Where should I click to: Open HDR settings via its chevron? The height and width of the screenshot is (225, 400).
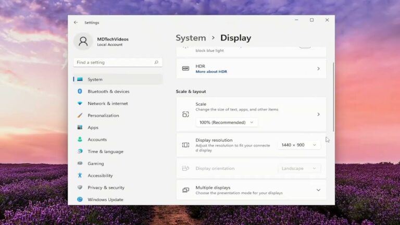318,69
